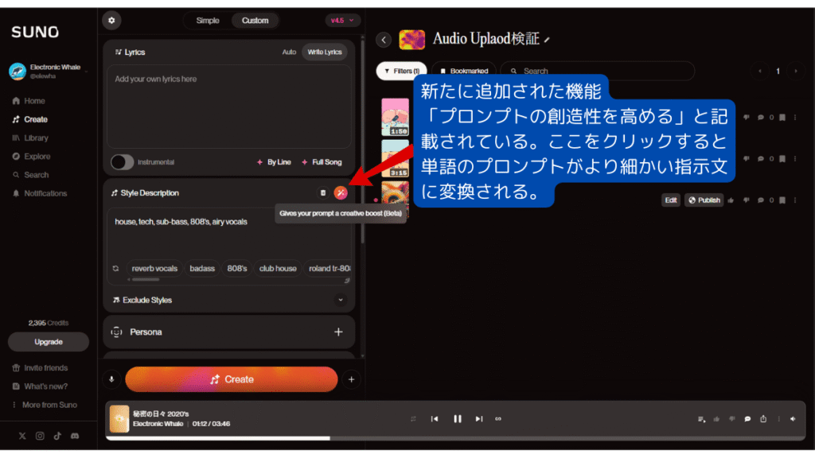Image resolution: width=815 pixels, height=458 pixels.
Task: Open the Electronic Whale account menu
Action: coord(48,71)
